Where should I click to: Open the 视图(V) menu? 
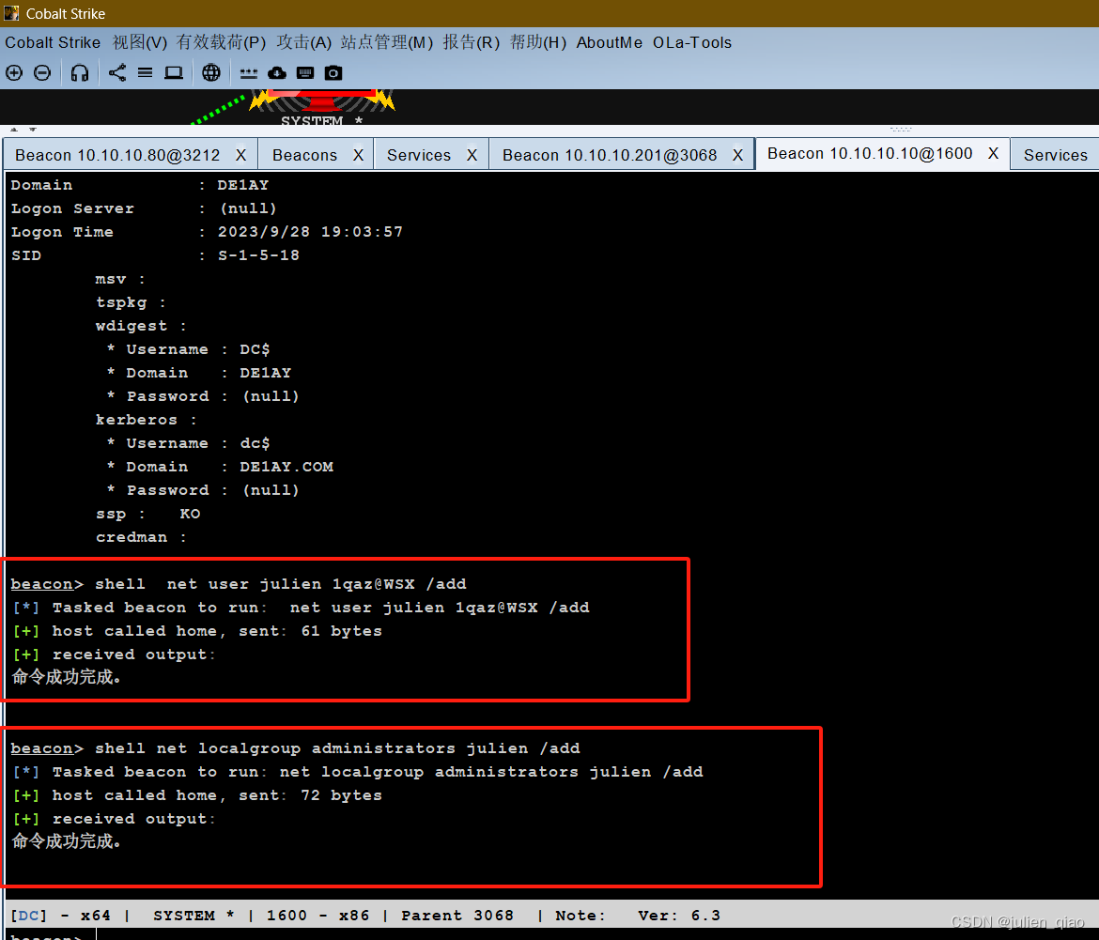tap(140, 43)
